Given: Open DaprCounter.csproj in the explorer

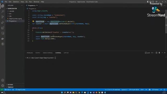Looking at the screenshot, I should coord(15,19).
